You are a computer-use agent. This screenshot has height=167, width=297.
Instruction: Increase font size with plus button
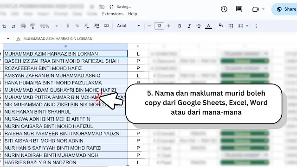point(168,26)
